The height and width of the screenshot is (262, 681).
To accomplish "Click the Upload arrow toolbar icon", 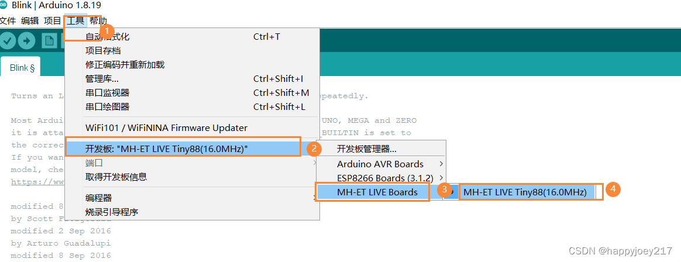I will pyautogui.click(x=27, y=41).
